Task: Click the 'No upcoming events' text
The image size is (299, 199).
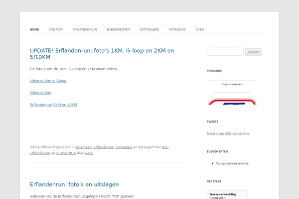Action: coord(232,163)
